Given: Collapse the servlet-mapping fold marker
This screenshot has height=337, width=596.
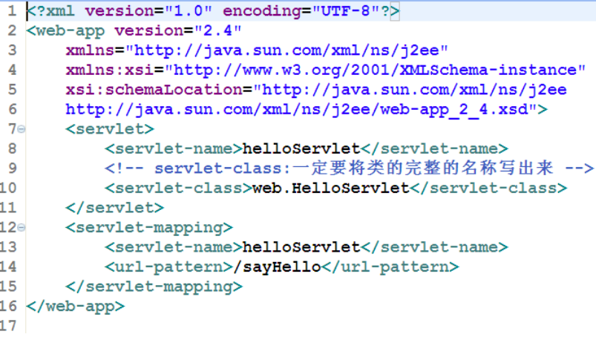Looking at the screenshot, I should (22, 228).
